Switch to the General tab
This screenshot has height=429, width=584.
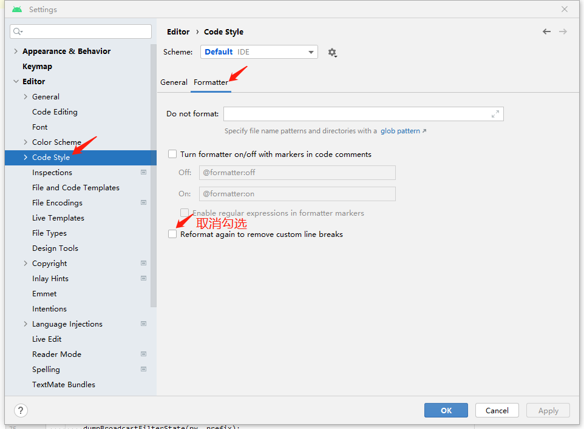tap(174, 82)
